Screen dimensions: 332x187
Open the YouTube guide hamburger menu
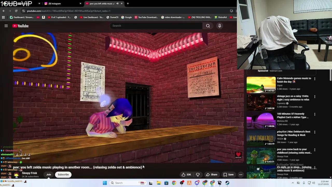(6, 26)
